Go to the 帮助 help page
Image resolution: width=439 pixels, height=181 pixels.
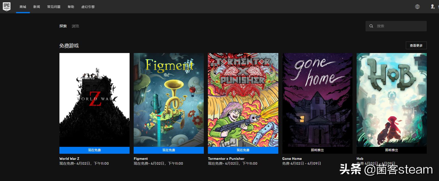pos(71,7)
